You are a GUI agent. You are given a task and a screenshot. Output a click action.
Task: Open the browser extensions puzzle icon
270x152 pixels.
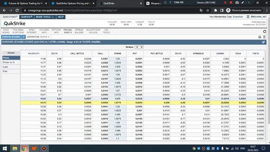click(216, 10)
